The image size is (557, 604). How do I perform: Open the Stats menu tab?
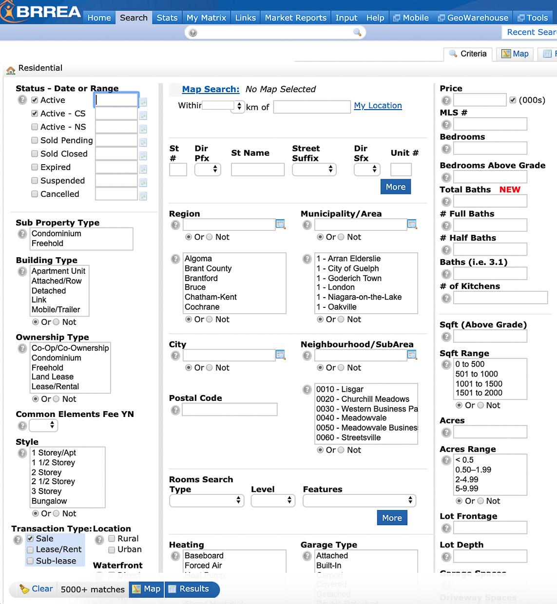coord(167,18)
